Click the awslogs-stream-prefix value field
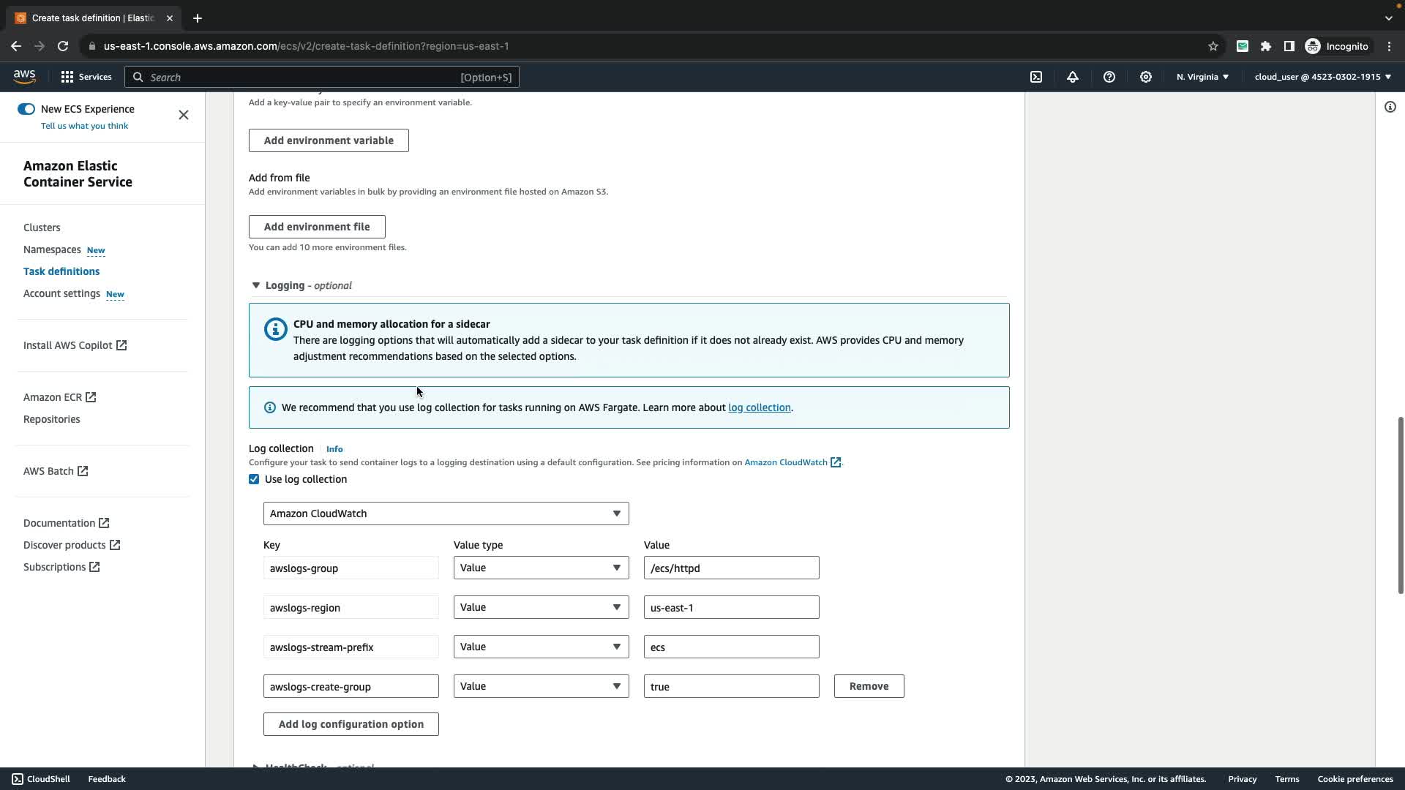This screenshot has width=1405, height=790. point(731,647)
